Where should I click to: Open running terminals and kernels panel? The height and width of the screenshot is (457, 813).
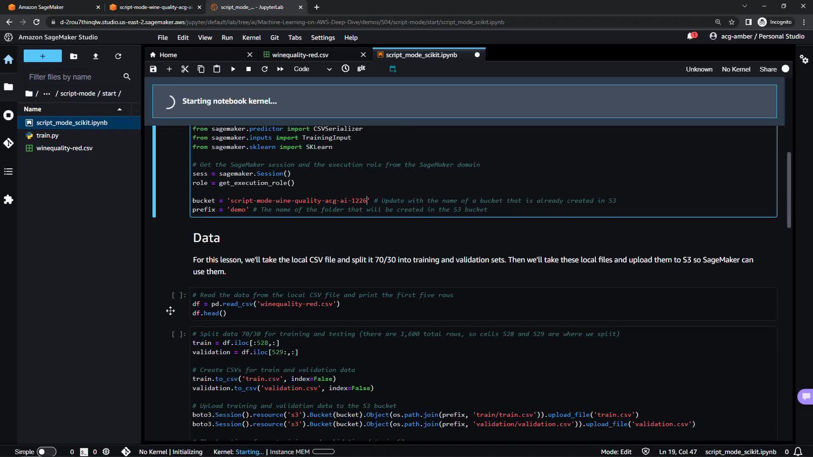tap(8, 115)
